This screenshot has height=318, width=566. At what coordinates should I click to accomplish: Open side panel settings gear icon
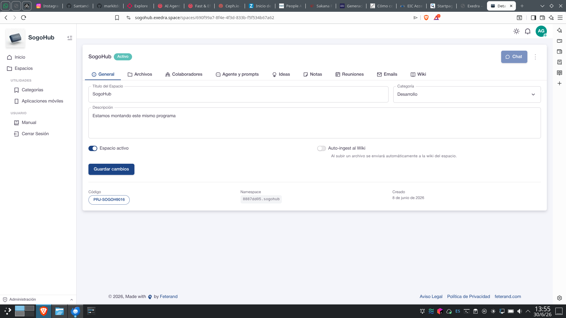click(x=560, y=298)
